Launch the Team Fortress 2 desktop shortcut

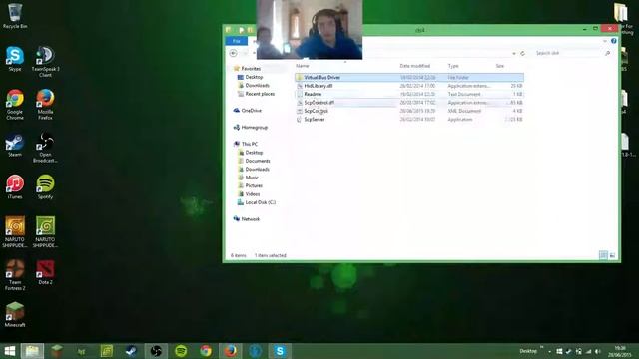click(x=15, y=275)
